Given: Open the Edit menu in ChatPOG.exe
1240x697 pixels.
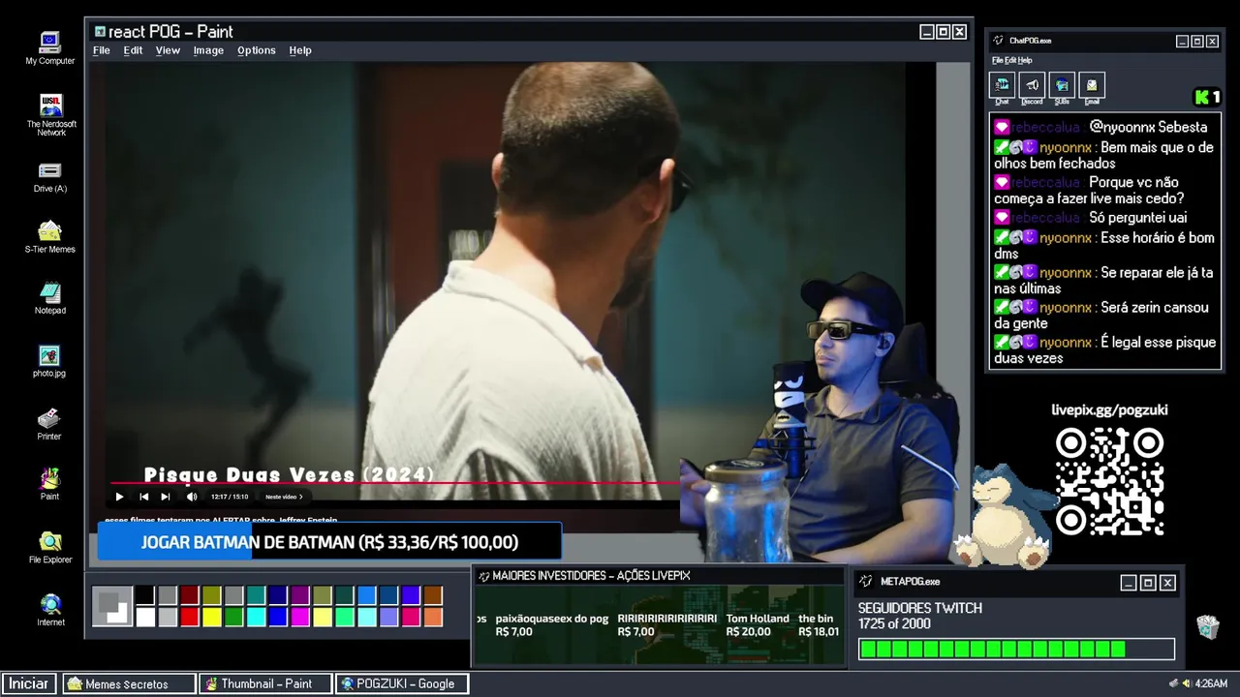Looking at the screenshot, I should (x=1010, y=60).
